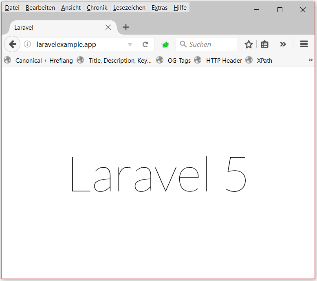Show bookmarks list icon

tap(264, 44)
